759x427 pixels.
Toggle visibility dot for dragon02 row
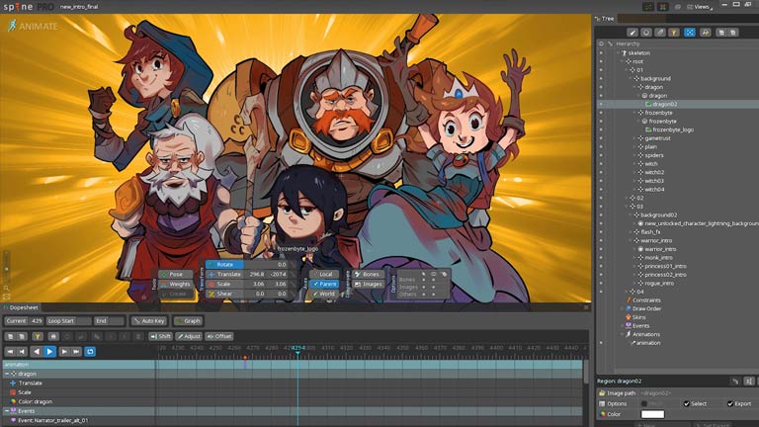601,104
